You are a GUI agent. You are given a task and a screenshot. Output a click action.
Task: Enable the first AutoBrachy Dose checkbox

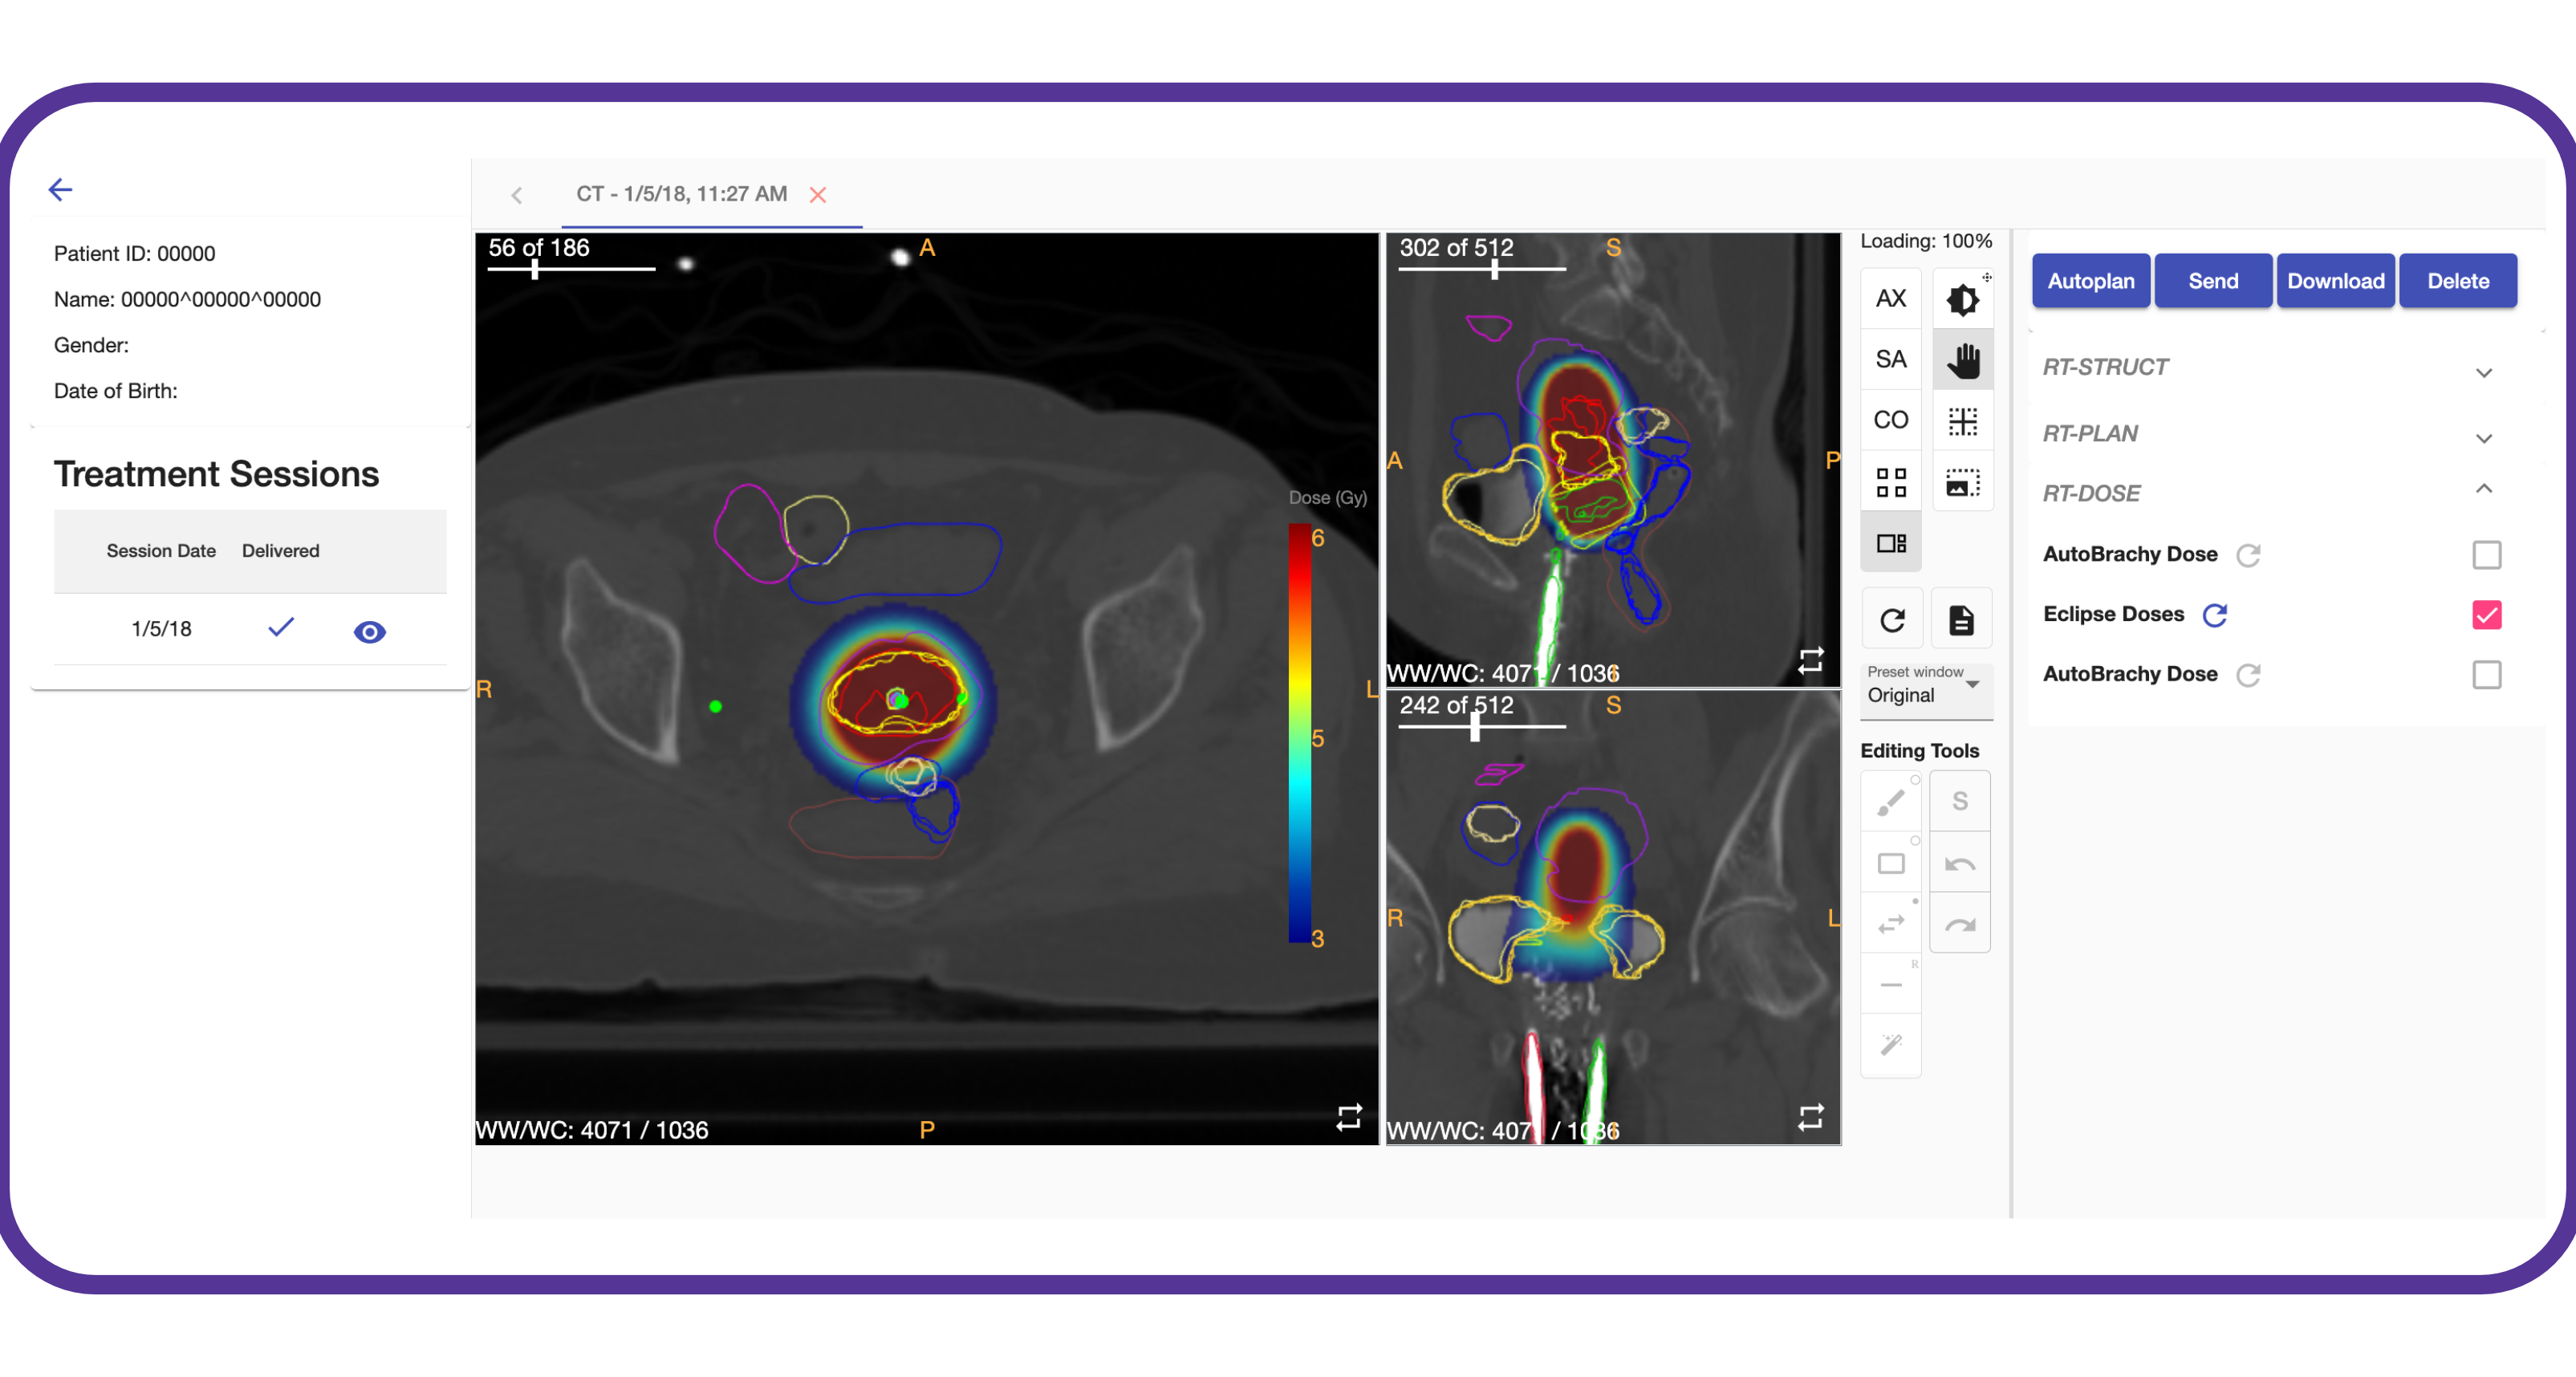[x=2486, y=555]
